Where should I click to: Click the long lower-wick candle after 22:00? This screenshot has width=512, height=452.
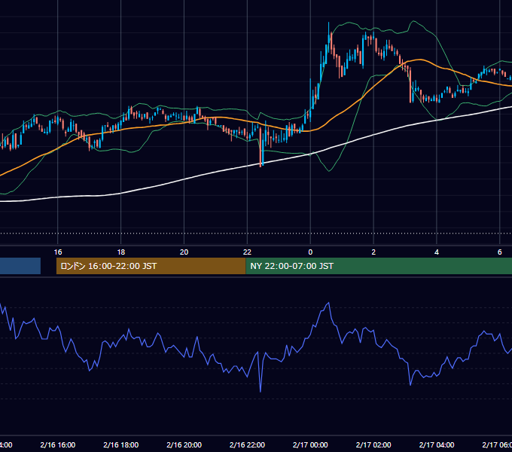262,147
